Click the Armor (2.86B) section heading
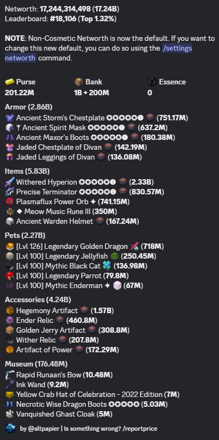 tap(29, 107)
